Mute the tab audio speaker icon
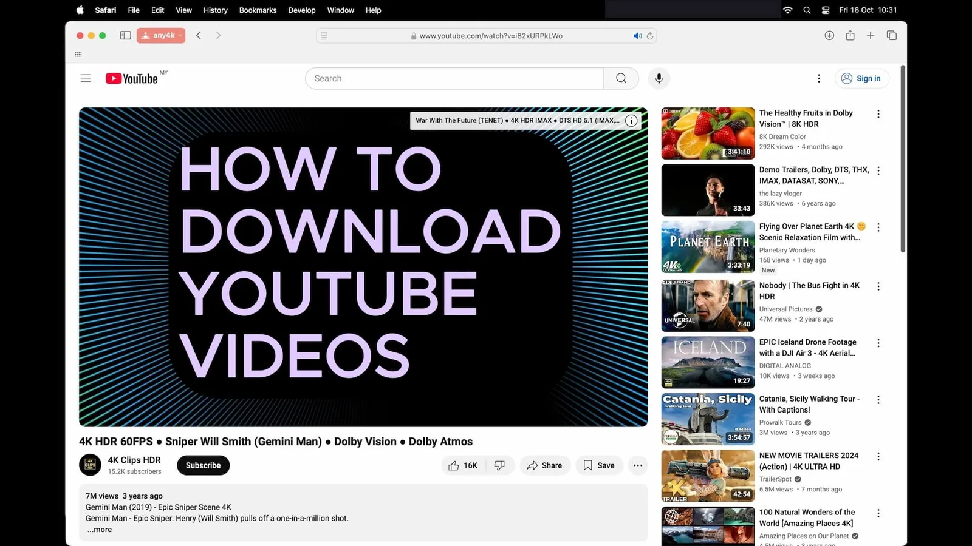 pos(637,36)
